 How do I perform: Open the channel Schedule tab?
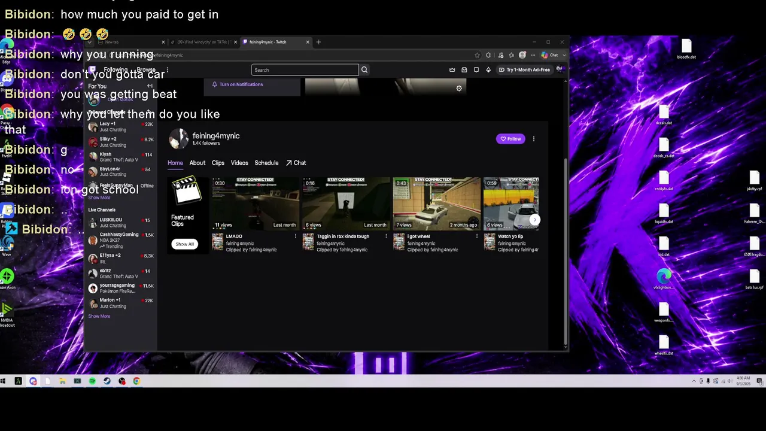(x=266, y=163)
